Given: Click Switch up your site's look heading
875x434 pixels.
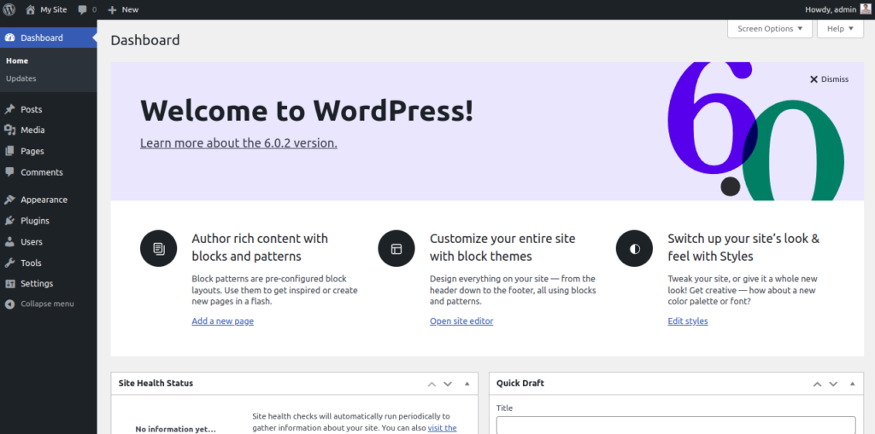Looking at the screenshot, I should [744, 247].
